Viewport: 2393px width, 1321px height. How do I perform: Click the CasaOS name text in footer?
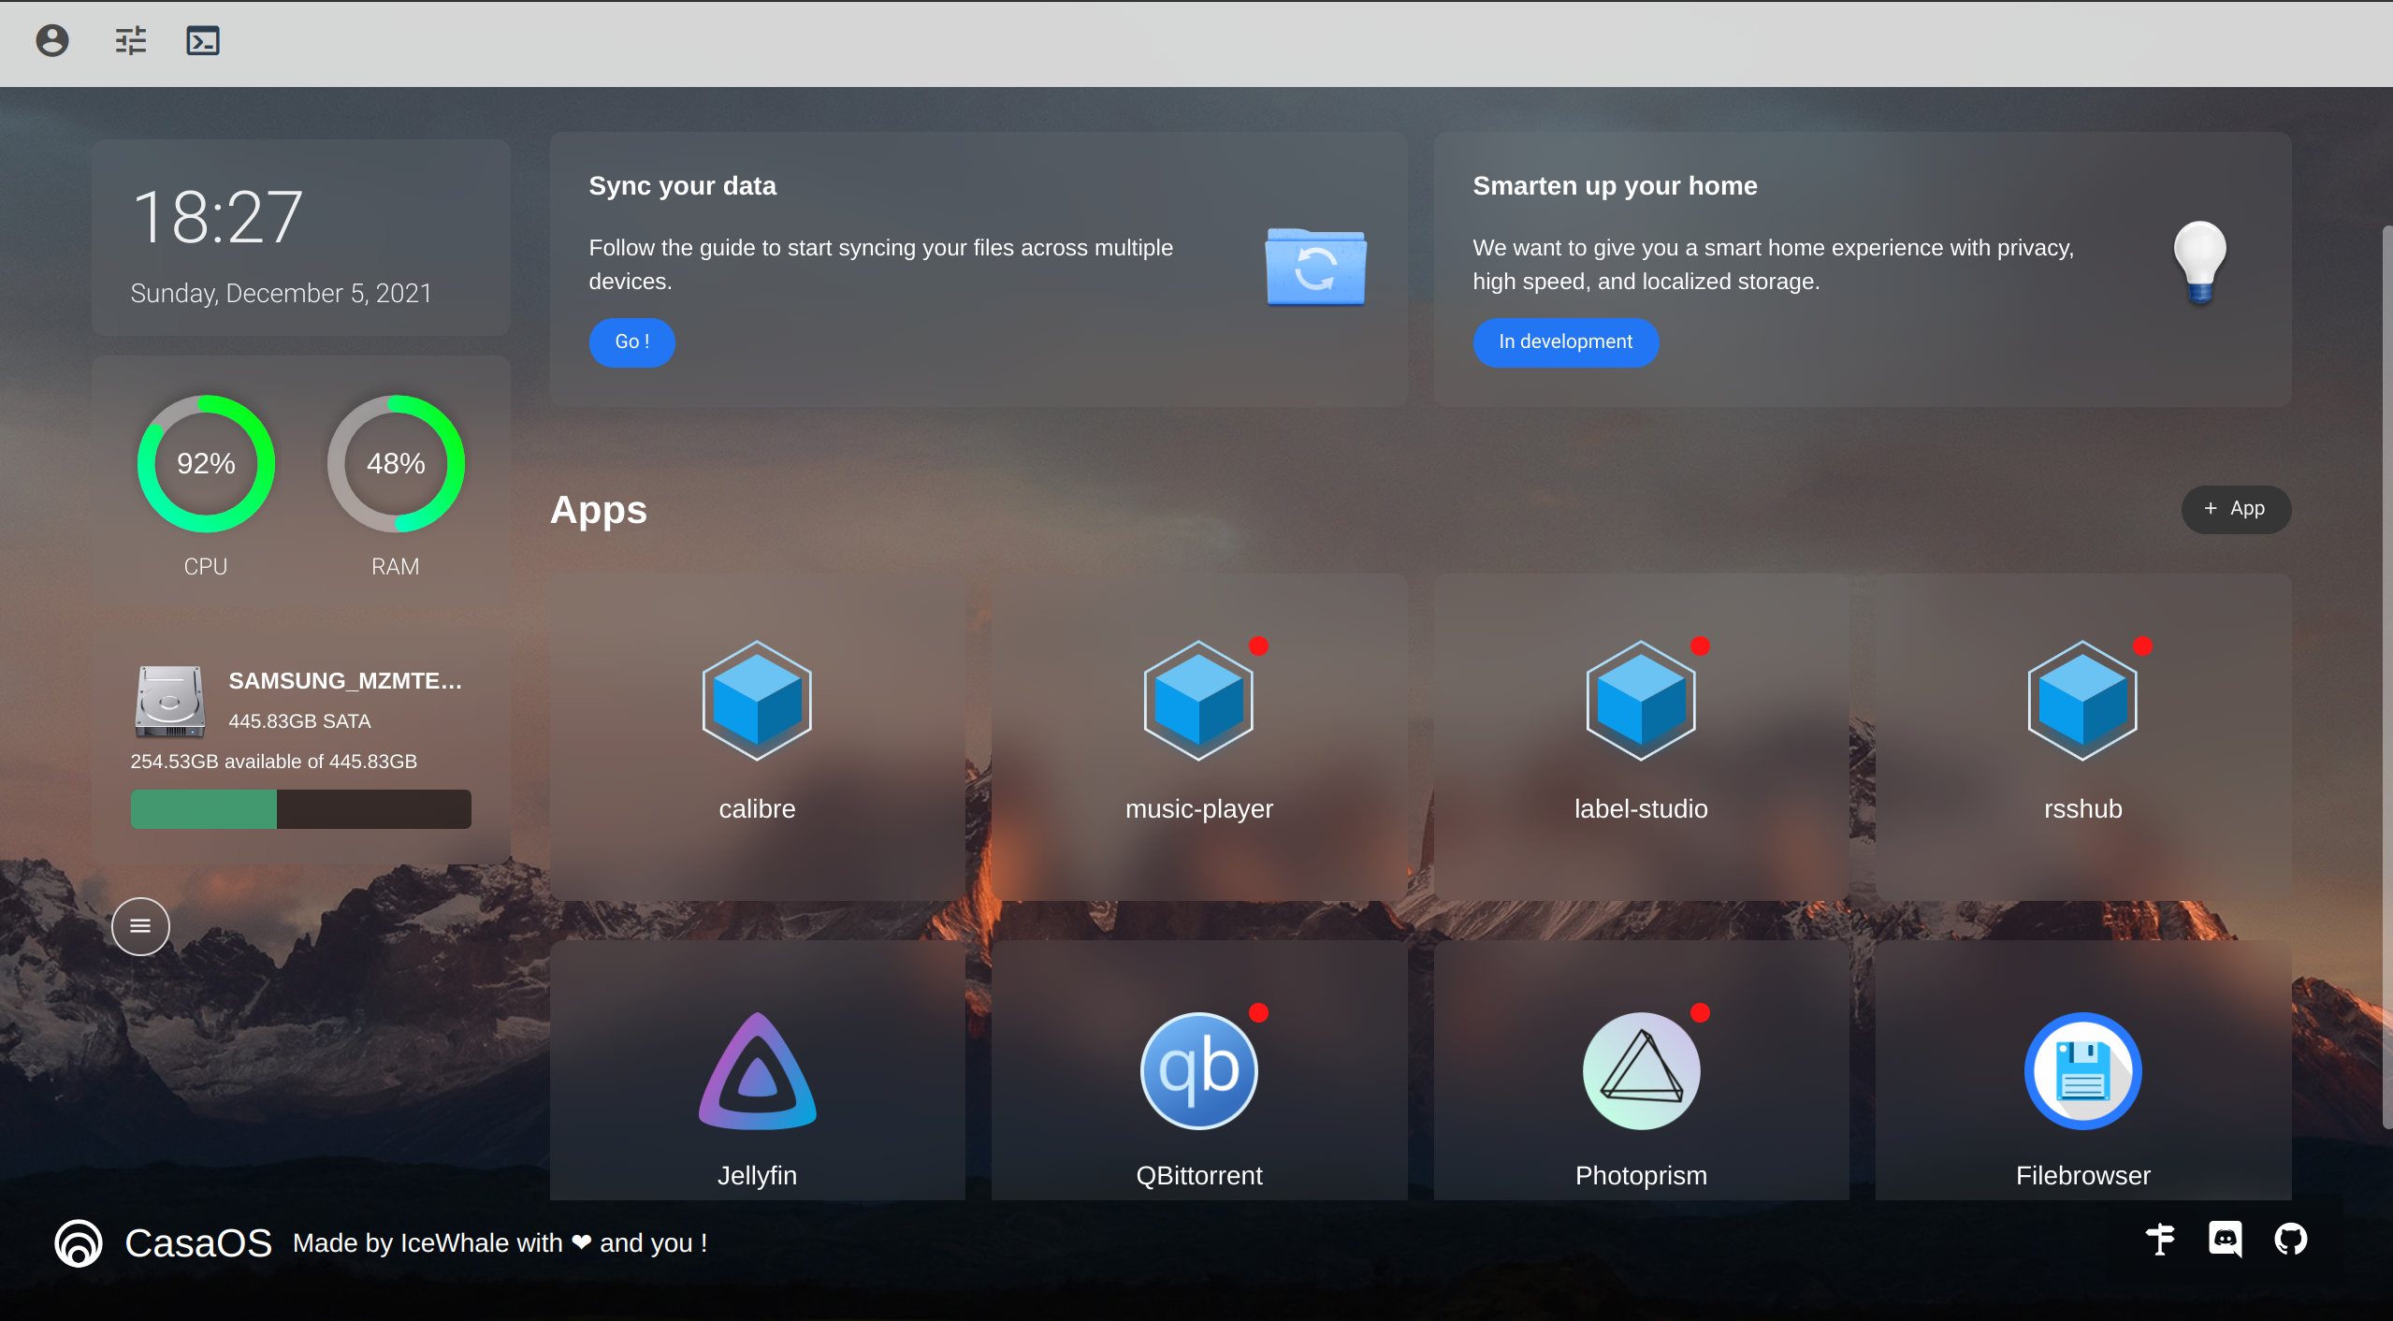click(x=198, y=1243)
